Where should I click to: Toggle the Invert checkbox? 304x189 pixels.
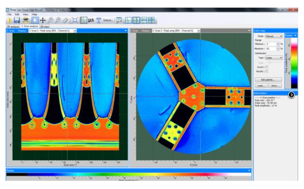(267, 67)
